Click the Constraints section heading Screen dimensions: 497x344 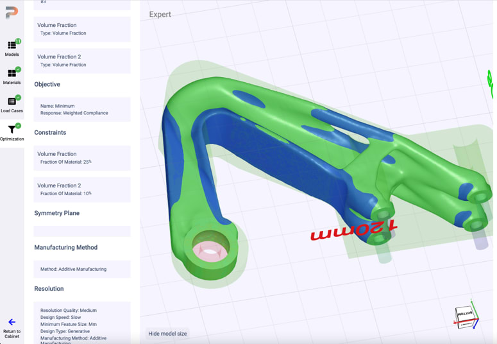(50, 133)
